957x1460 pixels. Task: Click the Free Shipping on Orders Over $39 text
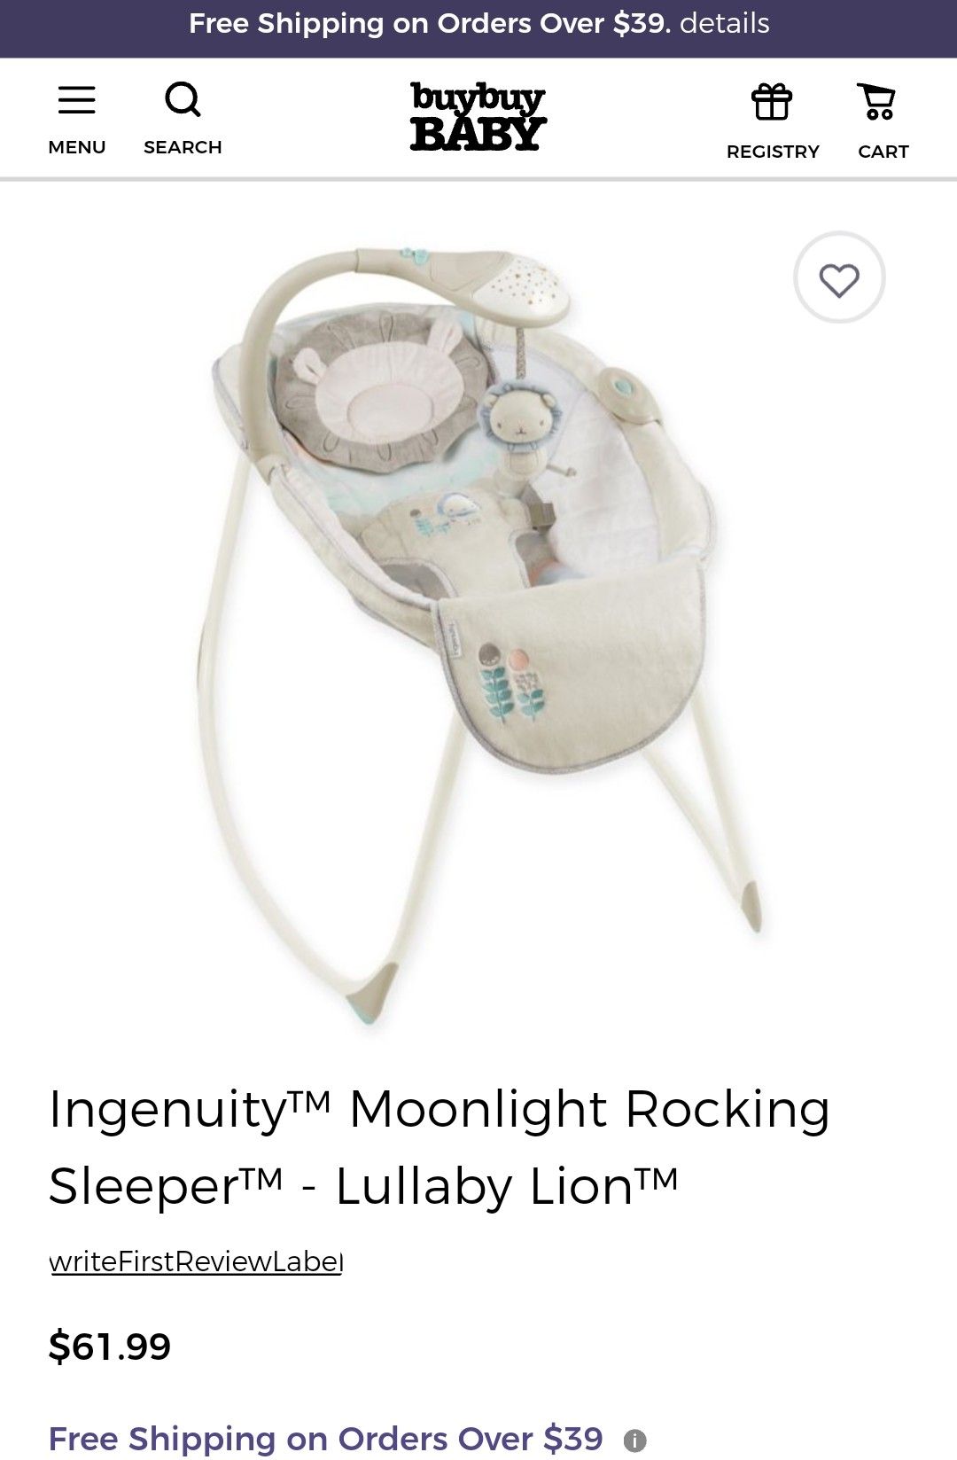tap(326, 1439)
